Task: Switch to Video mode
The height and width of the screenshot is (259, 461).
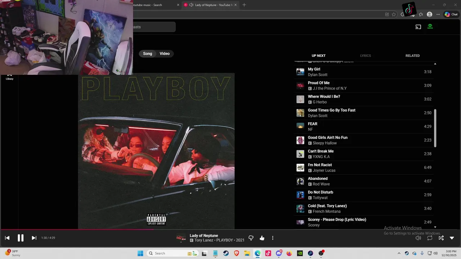Action: (x=165, y=54)
